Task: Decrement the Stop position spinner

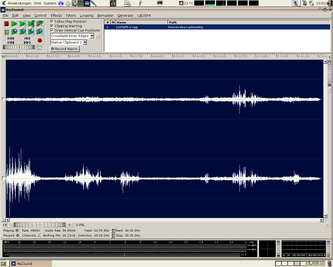Action: [113, 236]
